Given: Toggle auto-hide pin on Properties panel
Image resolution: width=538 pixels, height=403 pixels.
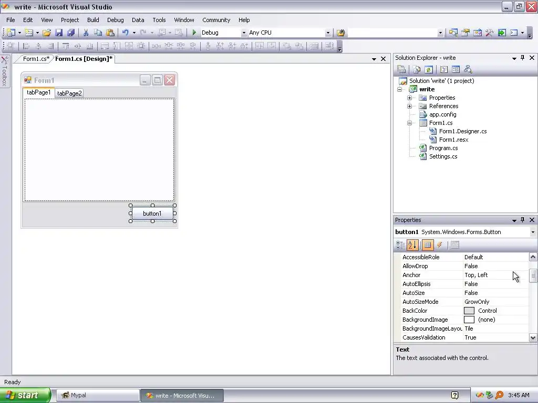Looking at the screenshot, I should pyautogui.click(x=523, y=220).
